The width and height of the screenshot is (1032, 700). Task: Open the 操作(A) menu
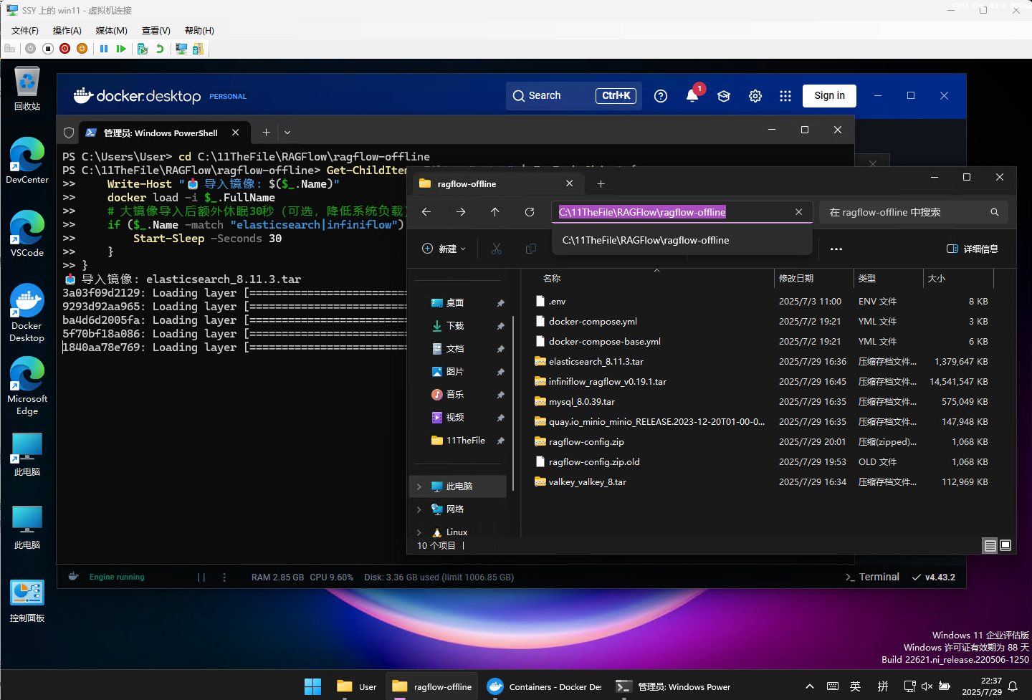pos(67,31)
